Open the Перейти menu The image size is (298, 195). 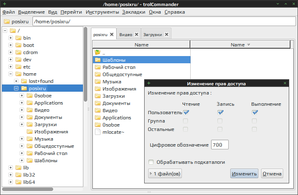coord(71,12)
